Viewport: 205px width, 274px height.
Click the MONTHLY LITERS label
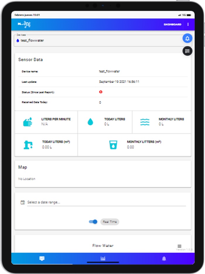[x=171, y=119]
